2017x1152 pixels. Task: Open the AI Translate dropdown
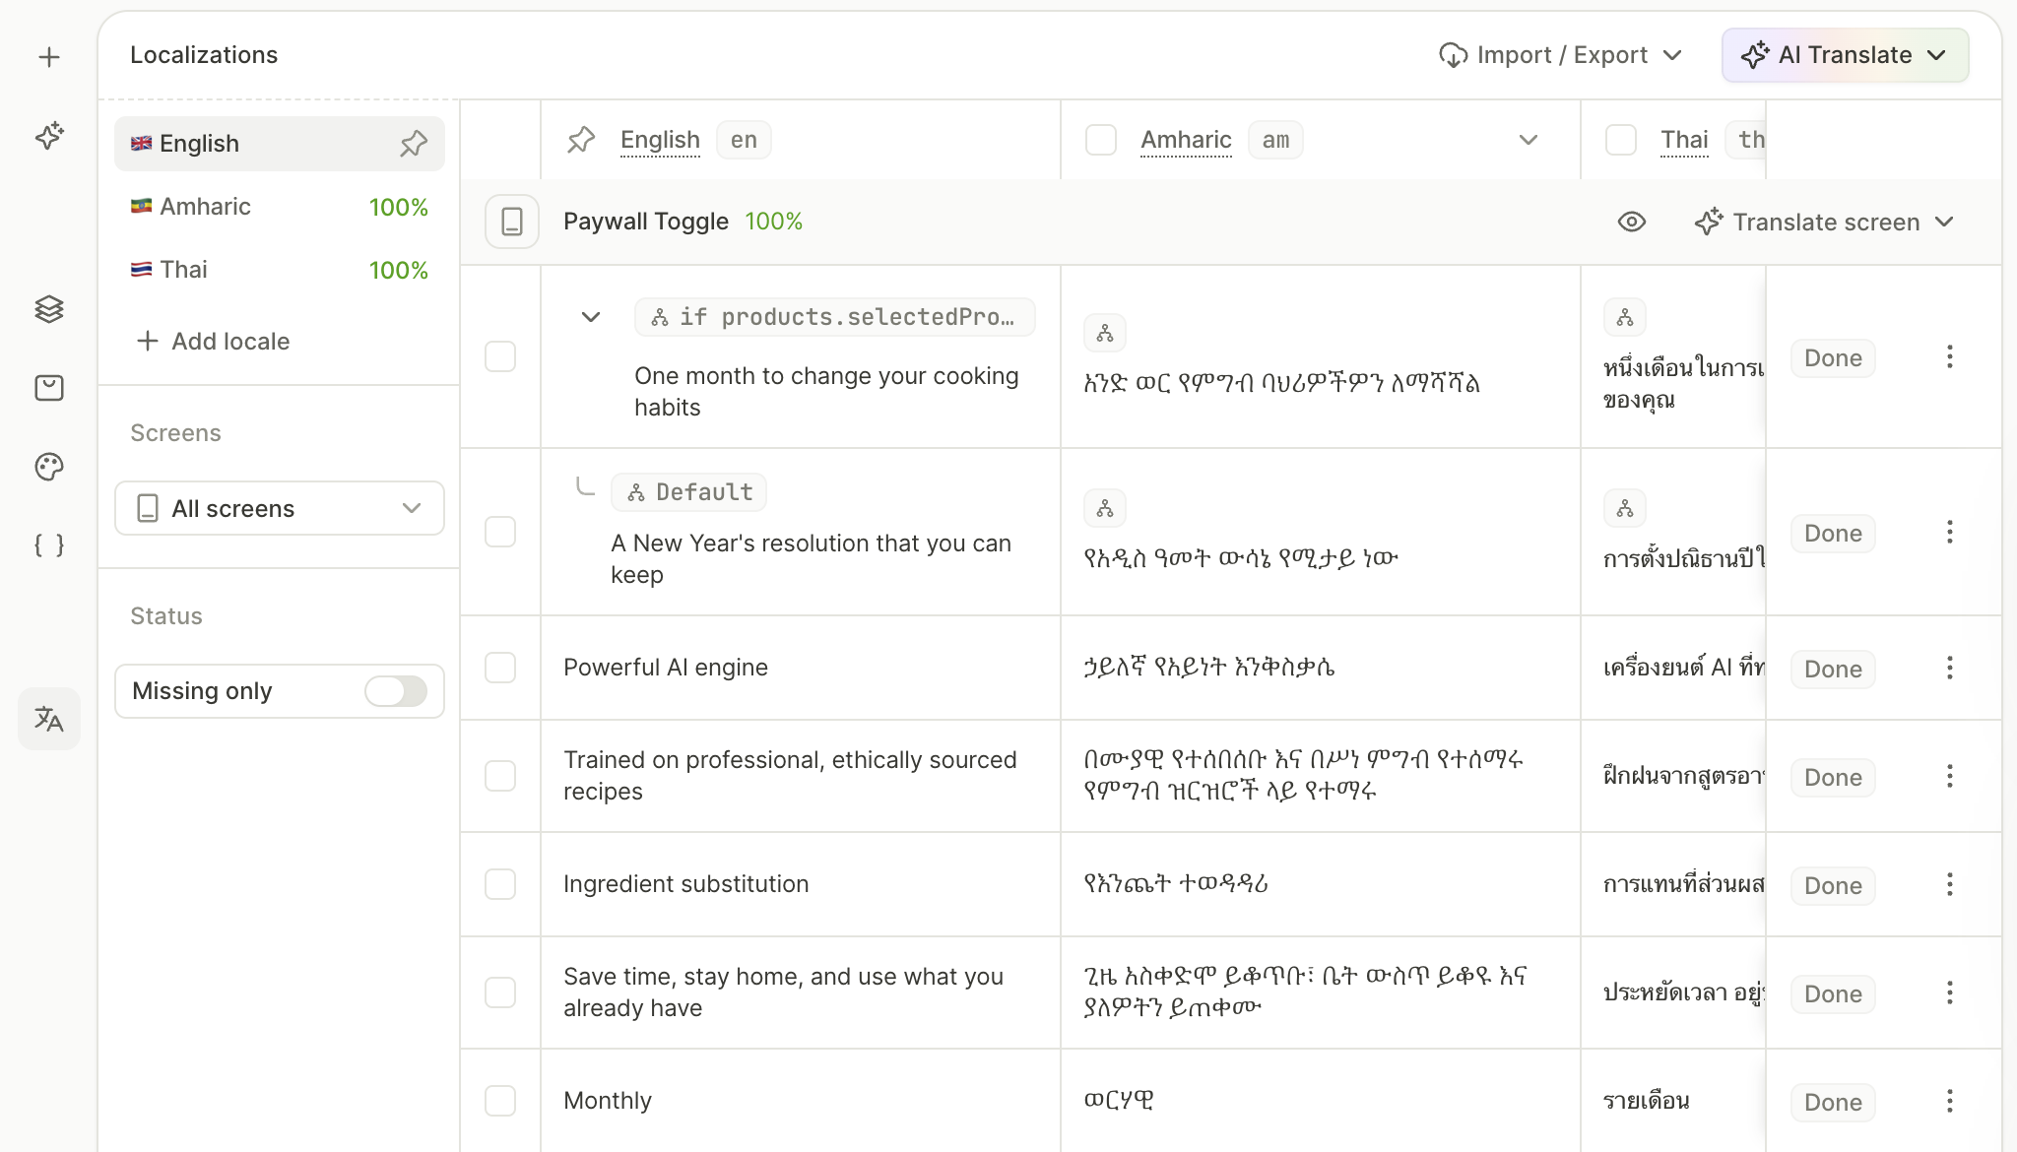pyautogui.click(x=1845, y=55)
